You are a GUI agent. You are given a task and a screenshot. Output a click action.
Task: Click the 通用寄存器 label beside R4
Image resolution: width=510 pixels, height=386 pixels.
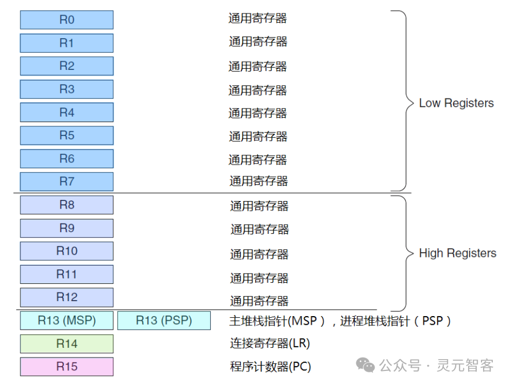pyautogui.click(x=257, y=113)
